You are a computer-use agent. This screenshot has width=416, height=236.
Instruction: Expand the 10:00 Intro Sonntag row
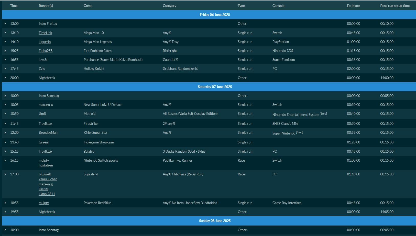(x=5, y=230)
